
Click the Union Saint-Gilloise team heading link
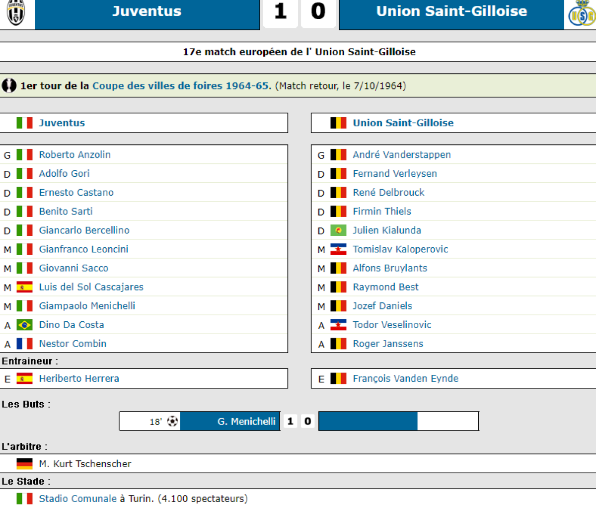point(403,123)
